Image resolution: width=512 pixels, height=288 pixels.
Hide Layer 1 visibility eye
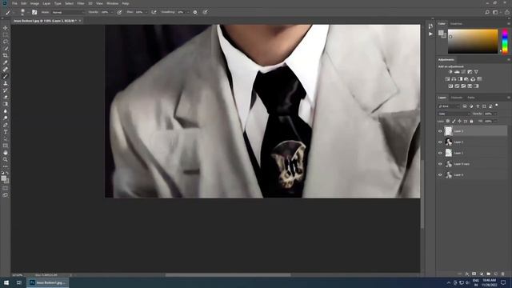[x=440, y=153]
